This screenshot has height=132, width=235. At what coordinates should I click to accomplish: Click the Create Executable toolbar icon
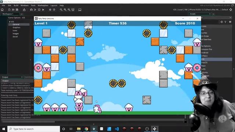tap(24, 10)
